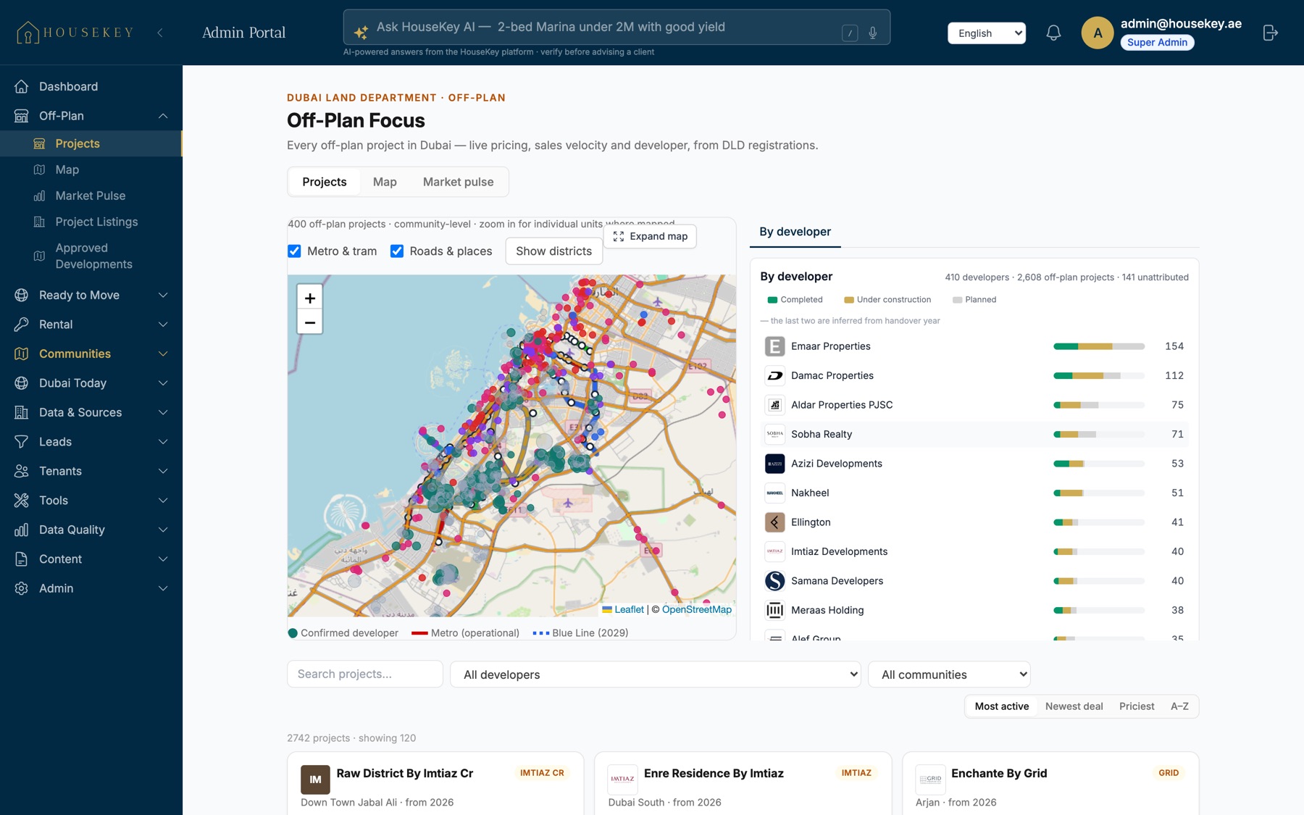Click the slash shortcut icon in search bar
Image resolution: width=1304 pixels, height=815 pixels.
click(850, 33)
